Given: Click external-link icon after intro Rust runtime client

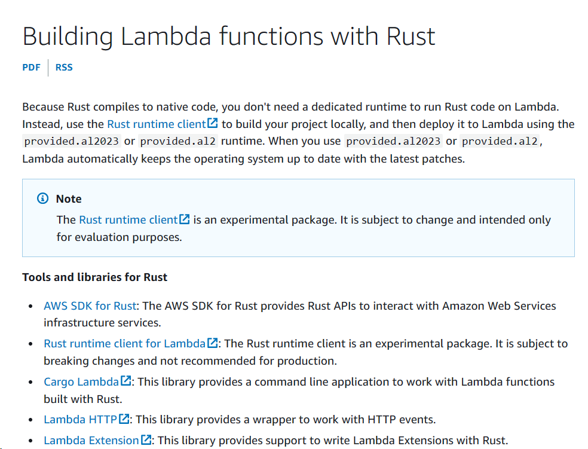Looking at the screenshot, I should pos(213,123).
